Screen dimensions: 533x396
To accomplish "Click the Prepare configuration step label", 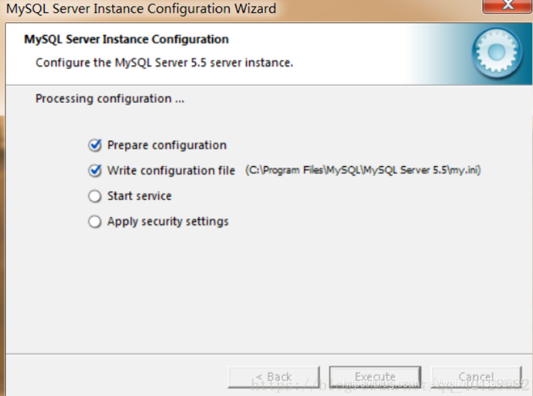I will pyautogui.click(x=167, y=145).
